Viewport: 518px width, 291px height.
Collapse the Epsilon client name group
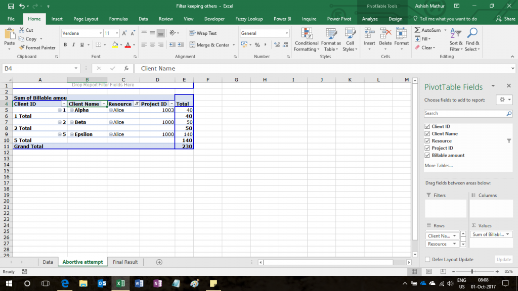72,134
